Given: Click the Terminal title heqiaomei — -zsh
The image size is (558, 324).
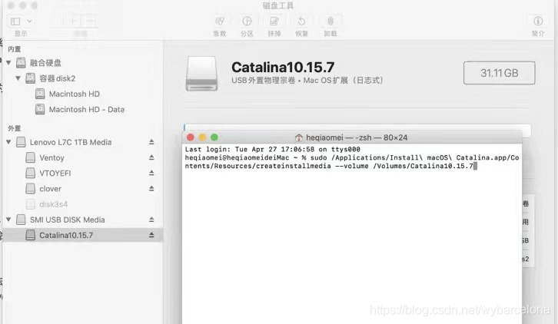Looking at the screenshot, I should tap(357, 137).
